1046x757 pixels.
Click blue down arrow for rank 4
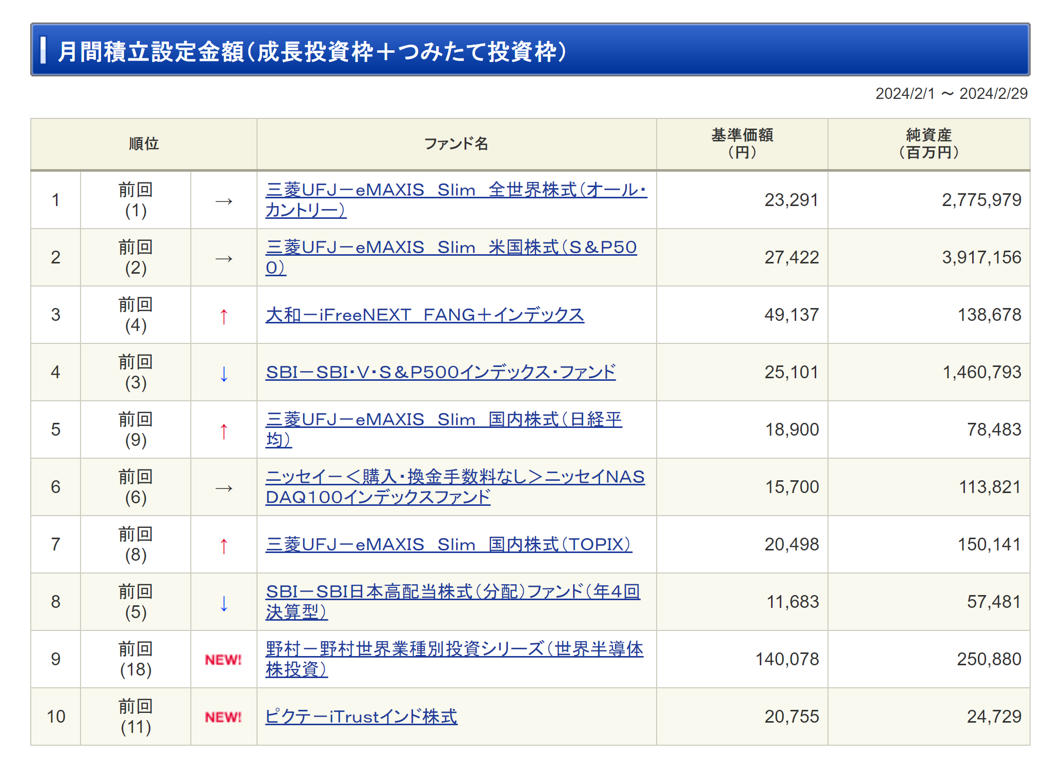[x=224, y=373]
